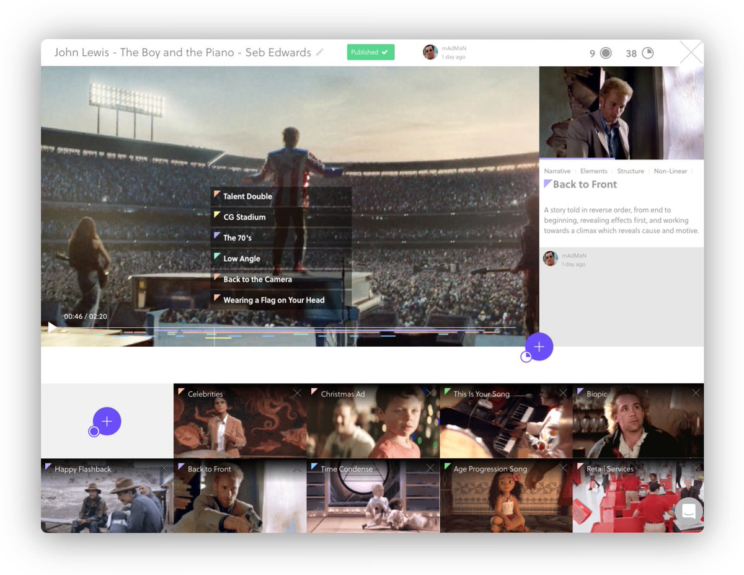
Task: Open the Time Condense thumbnail
Action: click(x=373, y=496)
